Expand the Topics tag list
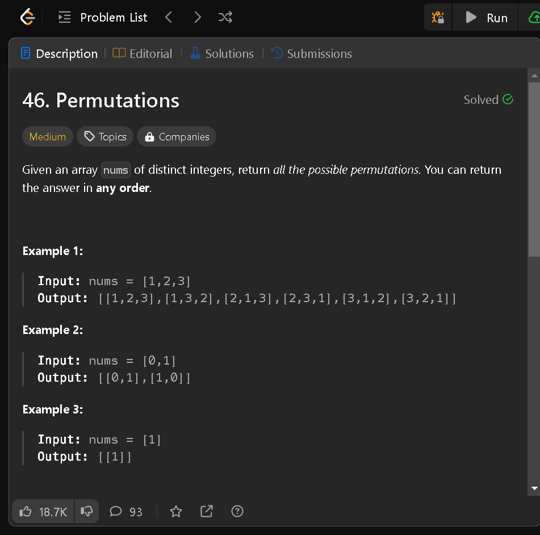The height and width of the screenshot is (535, 540). 104,136
